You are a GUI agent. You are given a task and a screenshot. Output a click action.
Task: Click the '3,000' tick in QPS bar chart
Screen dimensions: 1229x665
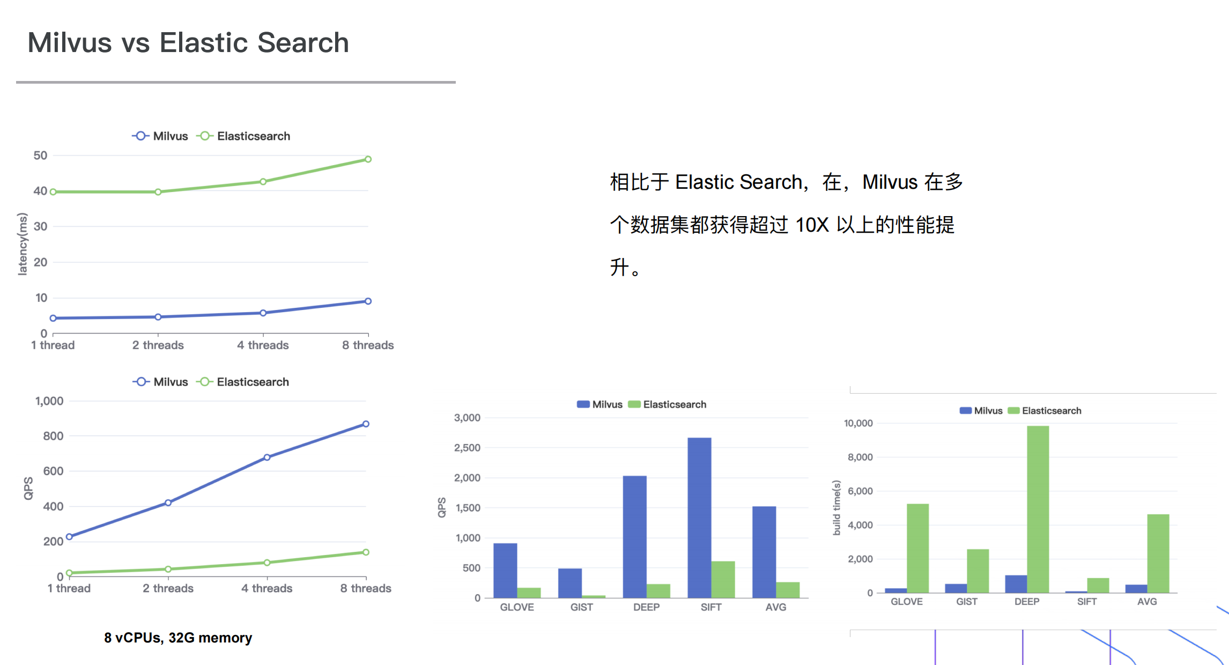click(x=467, y=418)
